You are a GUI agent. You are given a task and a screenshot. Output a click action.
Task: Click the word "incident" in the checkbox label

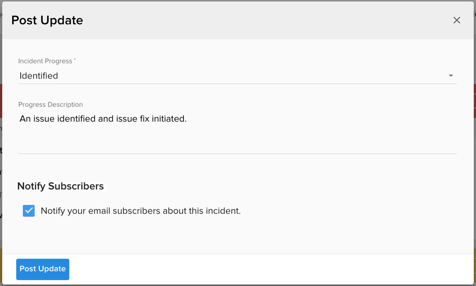tap(225, 211)
